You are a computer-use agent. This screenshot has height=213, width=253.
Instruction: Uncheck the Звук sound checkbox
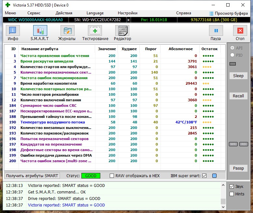(232, 187)
